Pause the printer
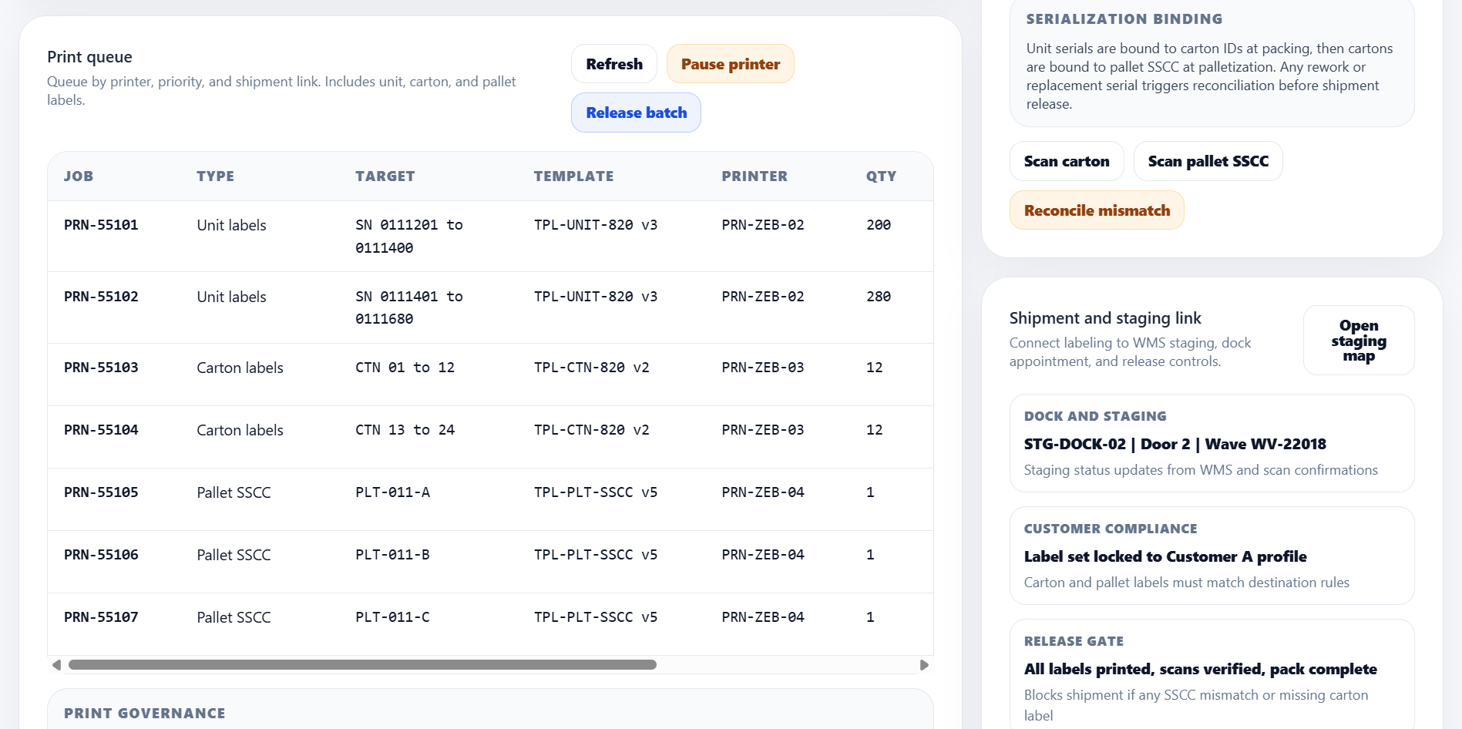 730,64
